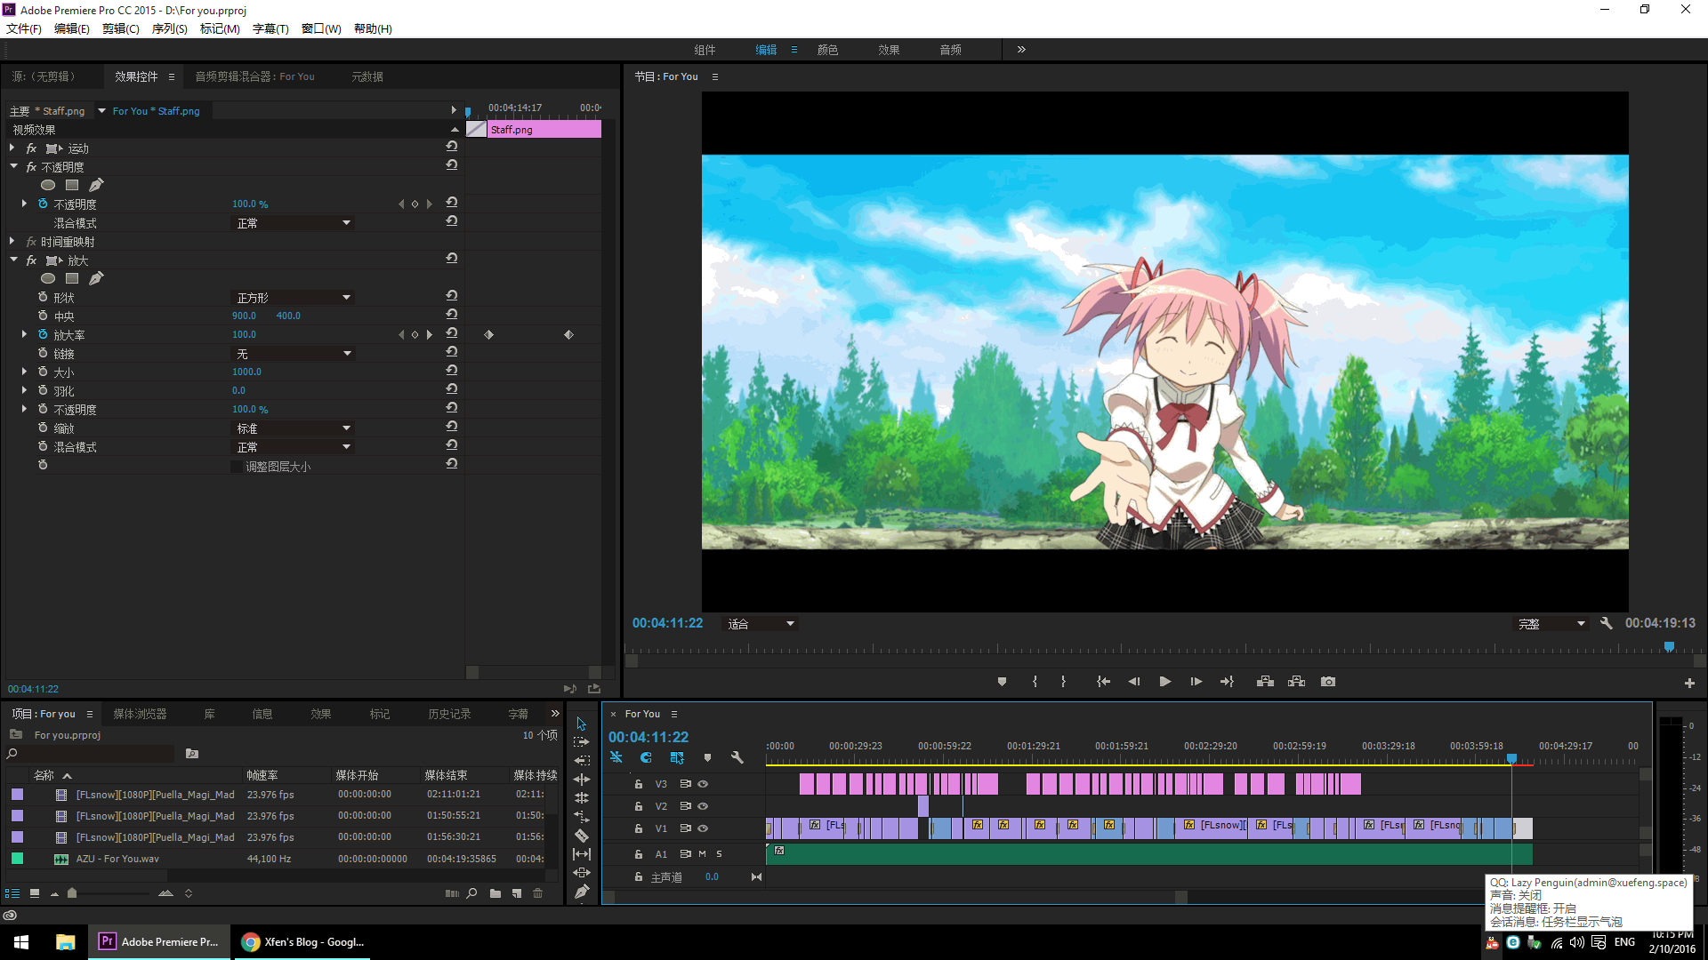Toggle animation stopwatch for 放大率

[43, 334]
